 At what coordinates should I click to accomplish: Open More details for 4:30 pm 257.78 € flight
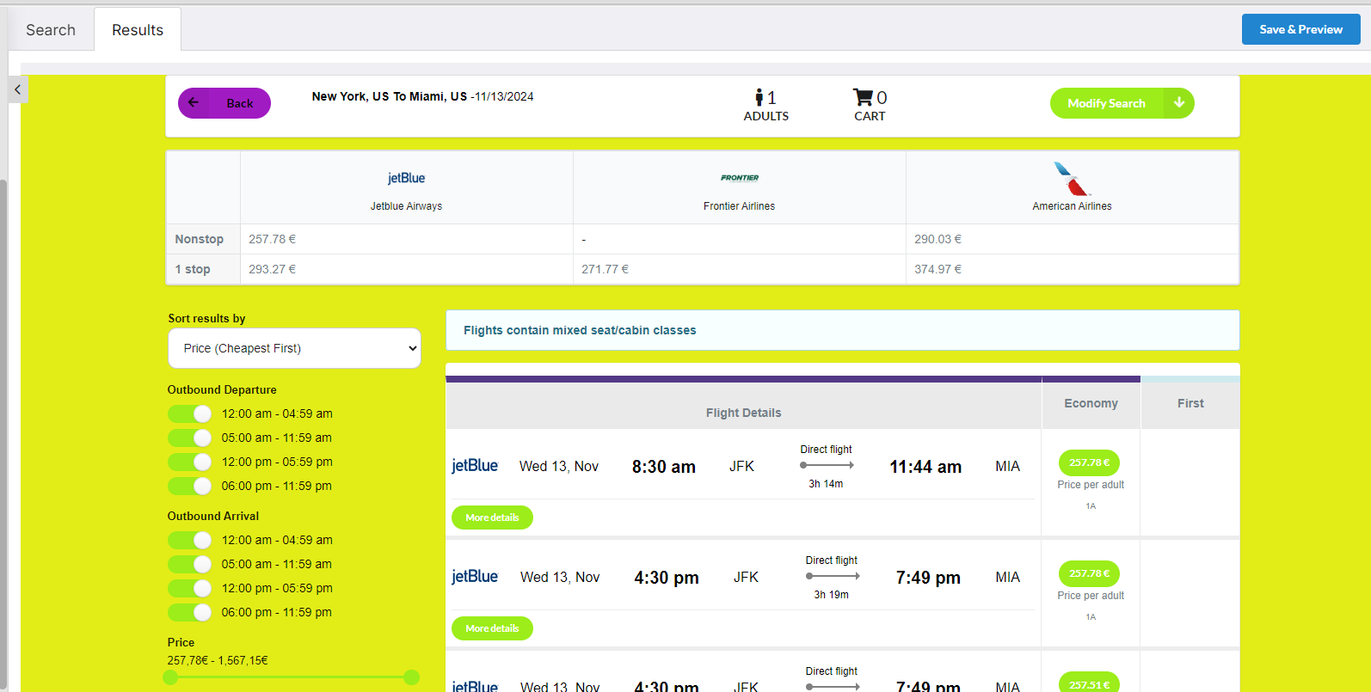(x=492, y=628)
